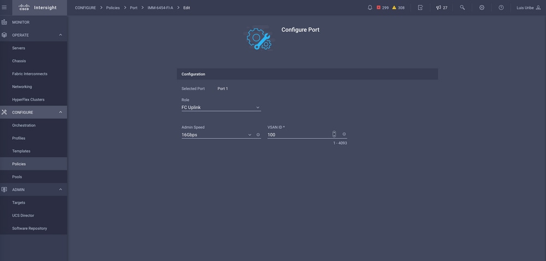546x261 pixels.
Task: Open Pools in the sidebar
Action: click(x=33, y=177)
